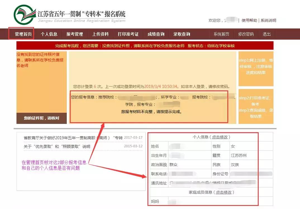Return to 系统首页 from the navigation bar
This screenshot has width=300, height=209.
point(221,34)
